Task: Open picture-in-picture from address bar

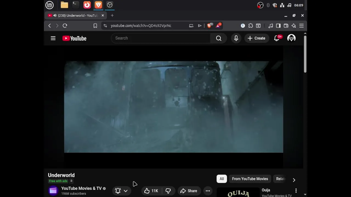Action: pyautogui.click(x=191, y=26)
